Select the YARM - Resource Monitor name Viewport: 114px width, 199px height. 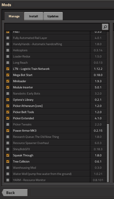[x=29, y=180]
